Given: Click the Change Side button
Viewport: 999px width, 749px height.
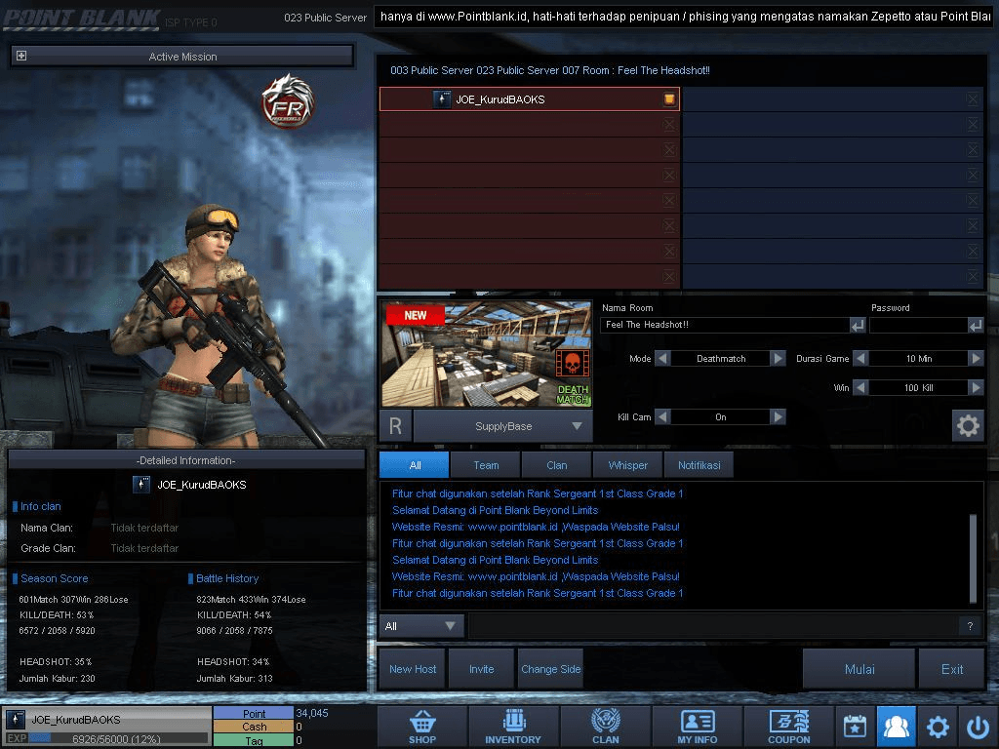Looking at the screenshot, I should coord(551,669).
